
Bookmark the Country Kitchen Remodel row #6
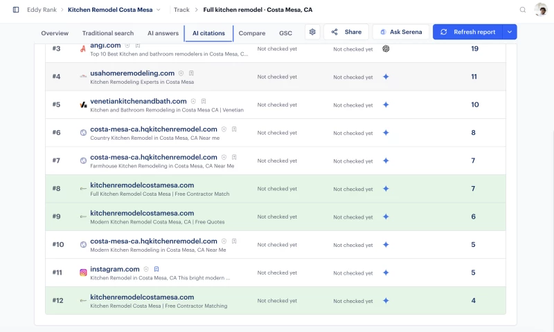[x=234, y=129]
